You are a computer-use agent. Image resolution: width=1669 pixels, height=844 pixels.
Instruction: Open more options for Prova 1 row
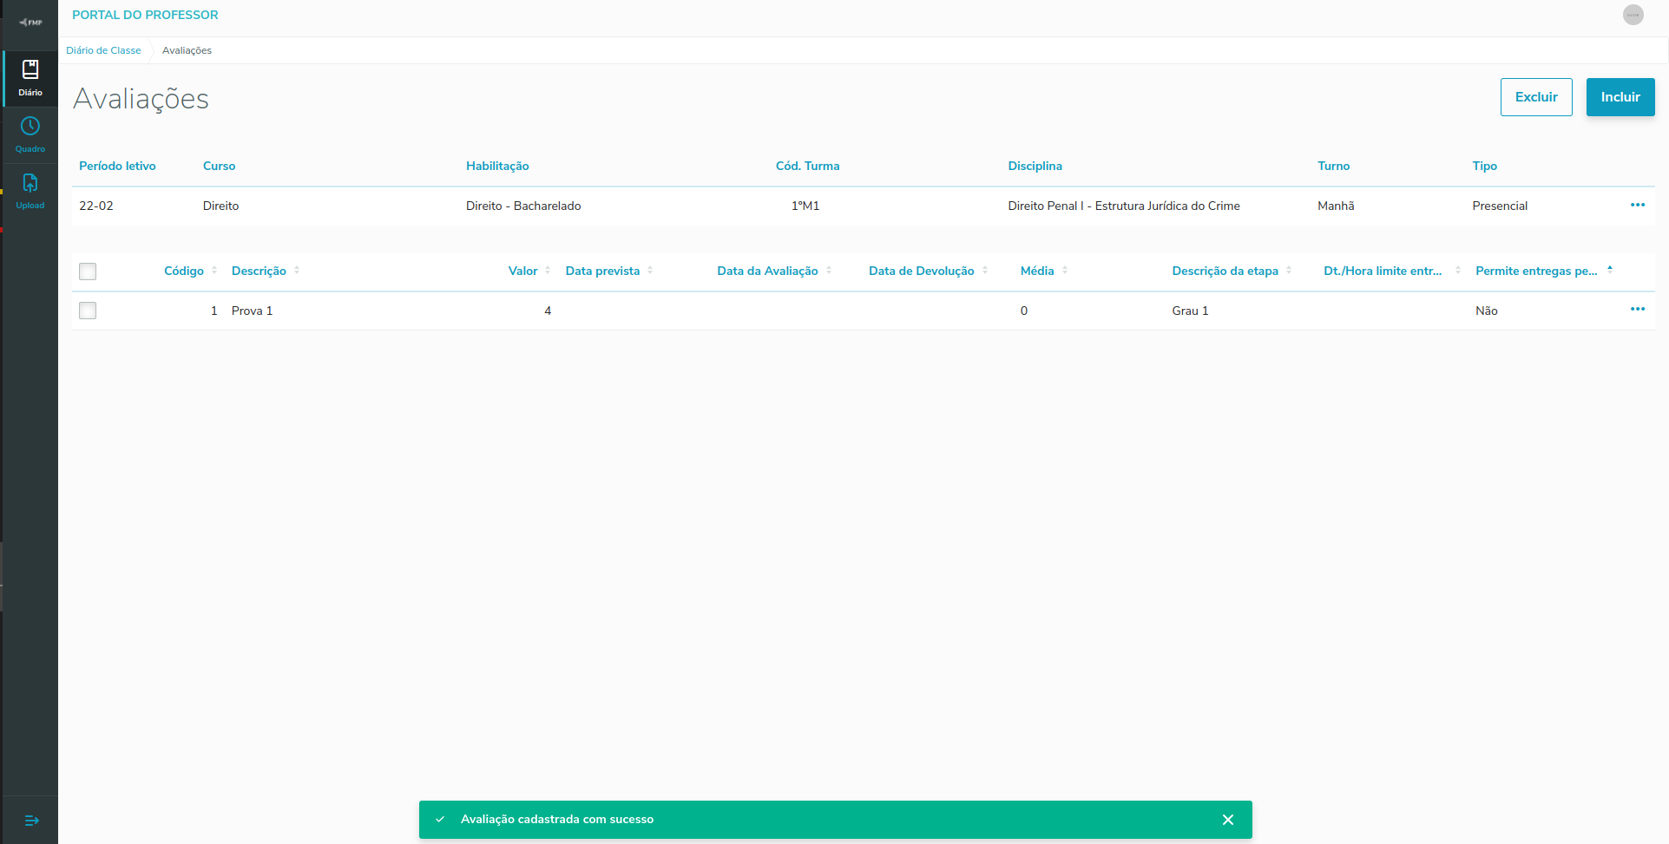[x=1638, y=309]
